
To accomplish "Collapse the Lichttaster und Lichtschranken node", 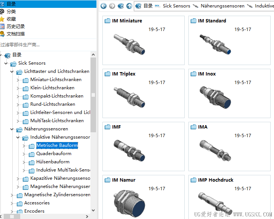I will coord(12,71).
